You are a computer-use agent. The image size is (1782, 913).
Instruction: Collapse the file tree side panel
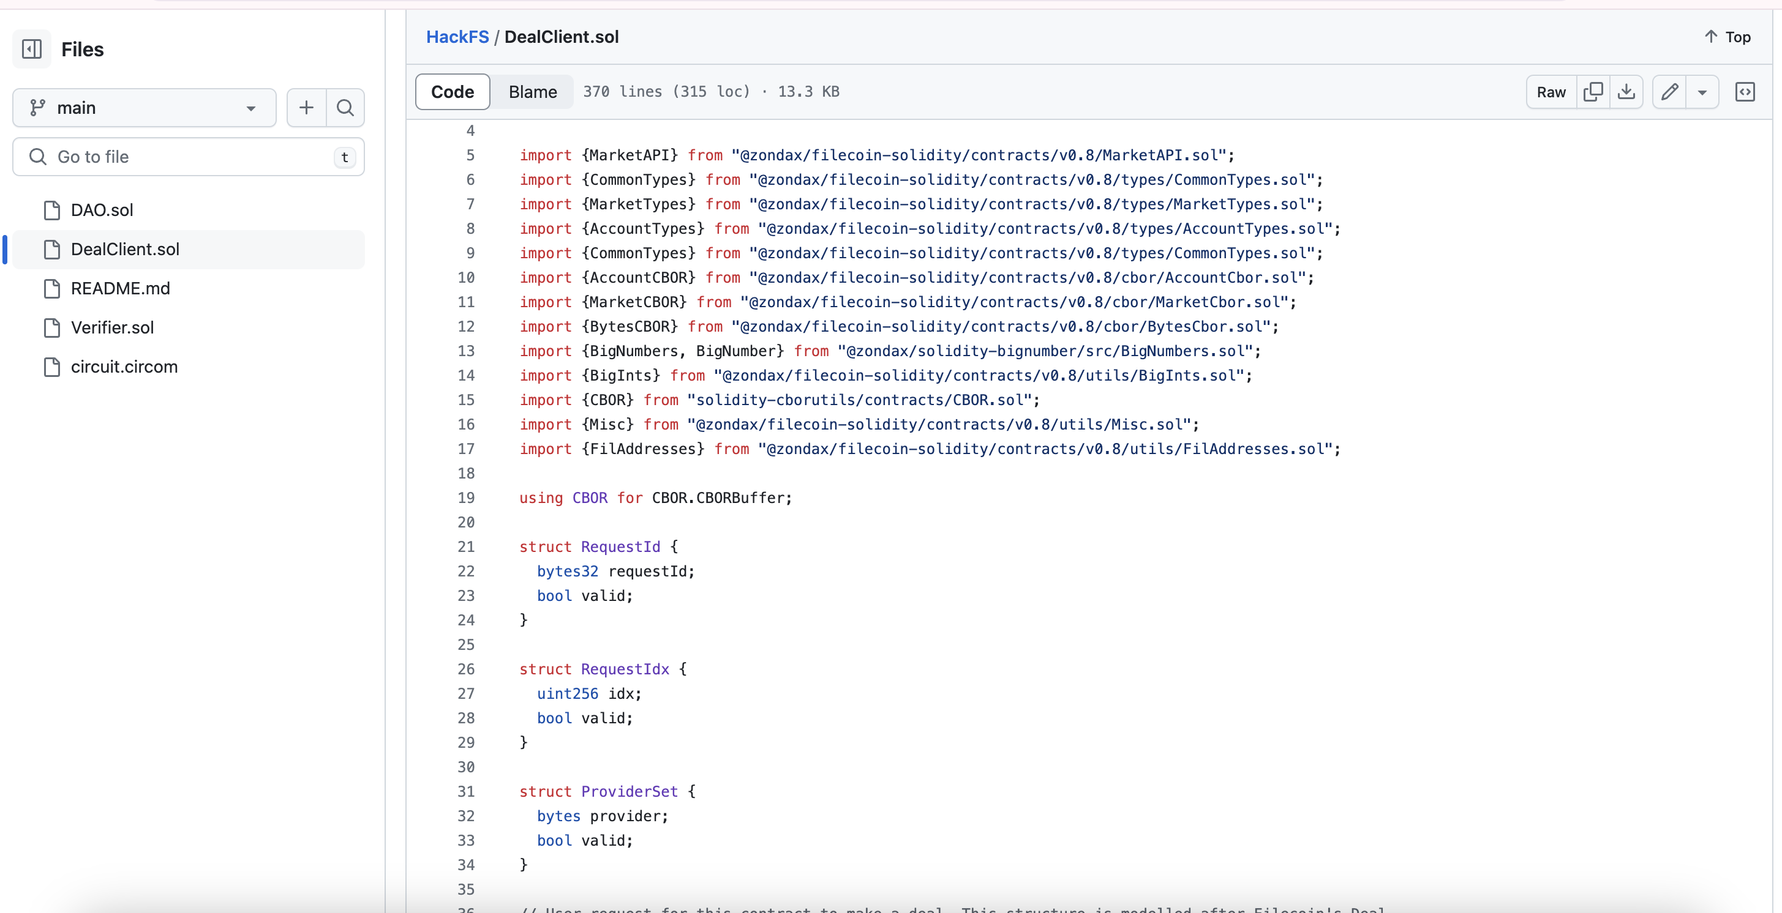[32, 49]
